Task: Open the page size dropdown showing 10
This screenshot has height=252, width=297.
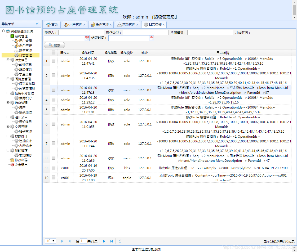Action: pyautogui.click(x=50, y=241)
